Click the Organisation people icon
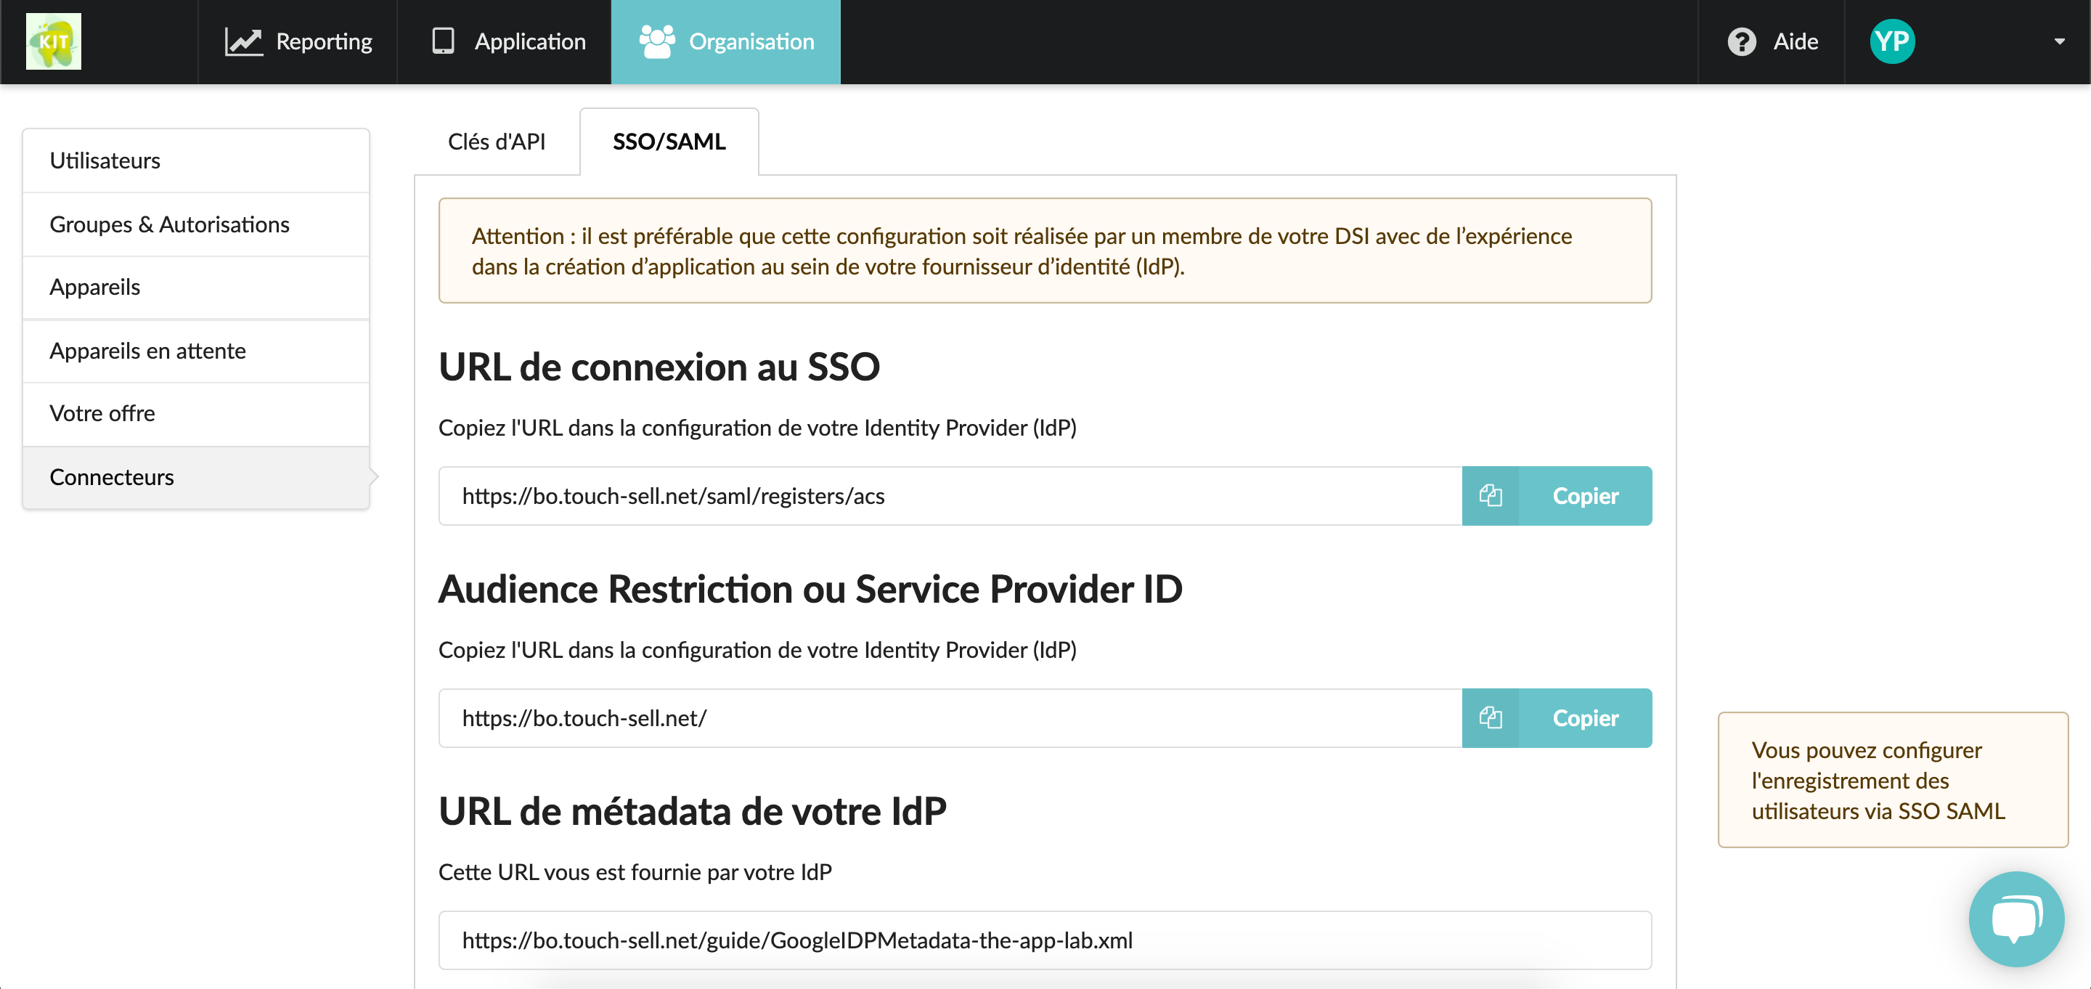 click(x=656, y=41)
